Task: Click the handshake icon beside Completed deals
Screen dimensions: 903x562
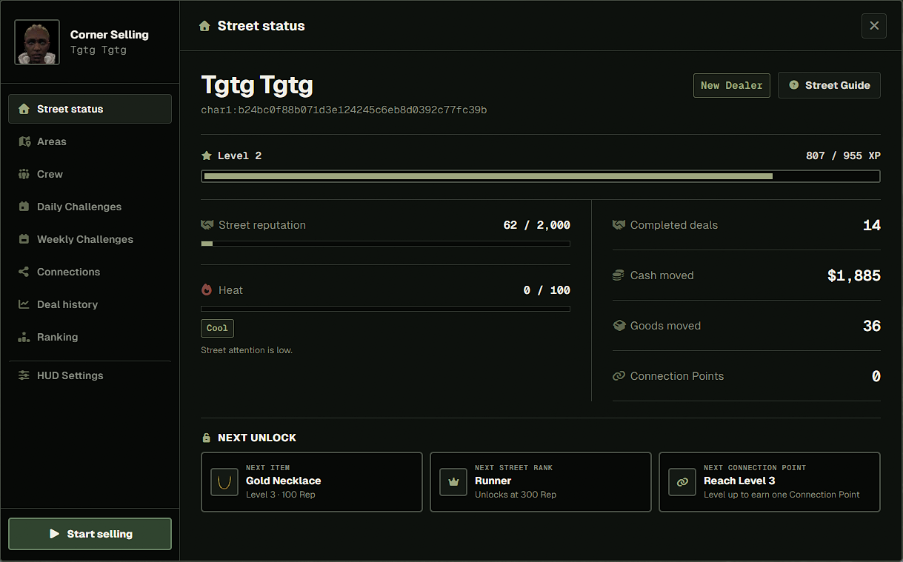Action: 619,224
